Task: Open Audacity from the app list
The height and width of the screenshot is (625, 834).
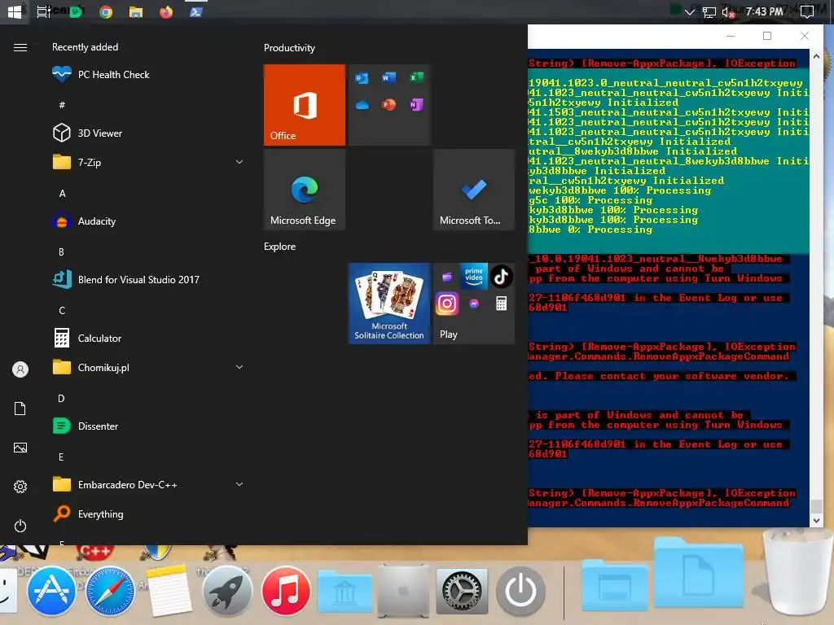Action: coord(84,221)
